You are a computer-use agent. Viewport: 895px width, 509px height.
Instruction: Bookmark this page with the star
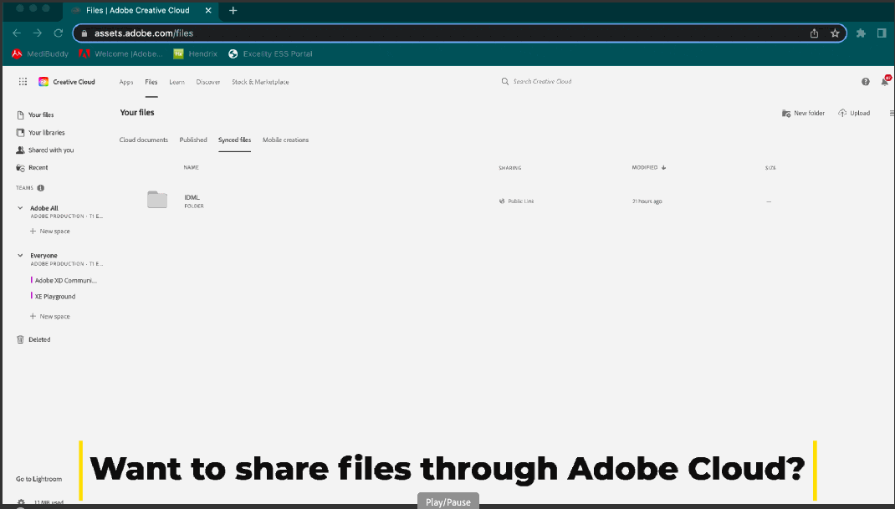pyautogui.click(x=835, y=33)
